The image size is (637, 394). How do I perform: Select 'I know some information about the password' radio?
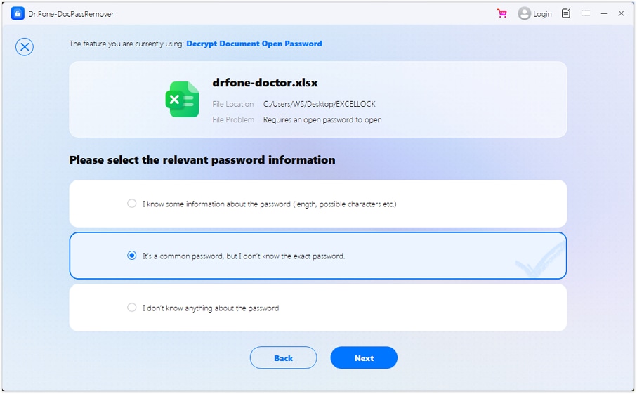pos(131,204)
